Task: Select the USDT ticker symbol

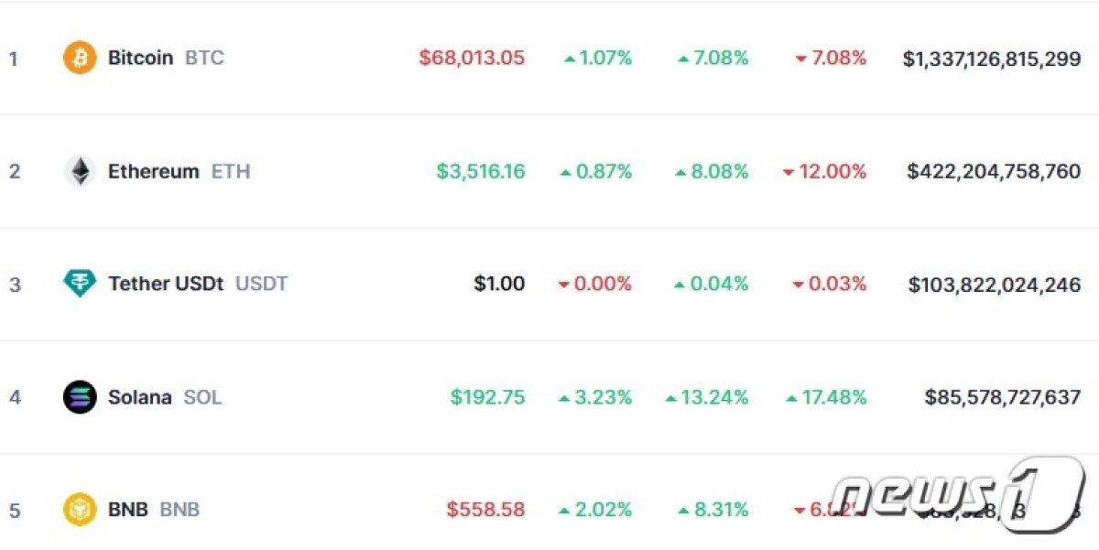Action: [x=262, y=284]
